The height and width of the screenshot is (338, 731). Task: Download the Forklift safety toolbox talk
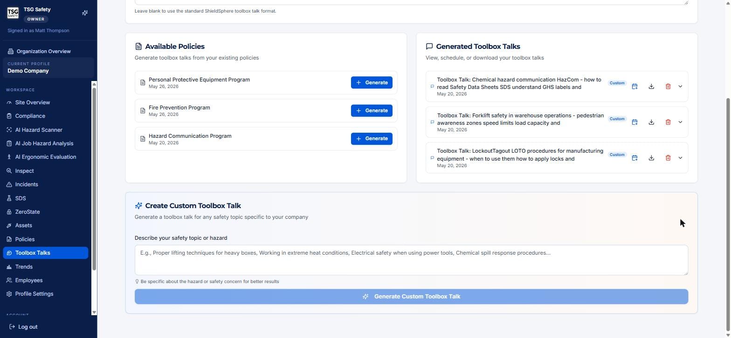point(651,122)
